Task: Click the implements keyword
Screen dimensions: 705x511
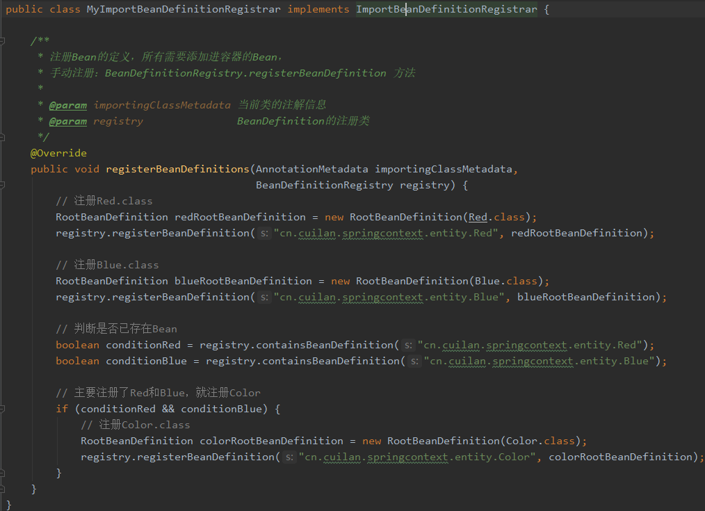Action: point(318,9)
